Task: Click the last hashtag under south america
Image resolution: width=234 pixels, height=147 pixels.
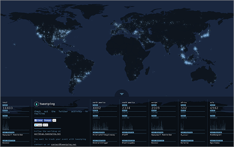Action: pos(125,135)
